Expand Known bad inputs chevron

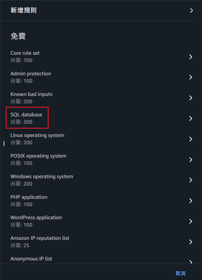tap(191, 98)
